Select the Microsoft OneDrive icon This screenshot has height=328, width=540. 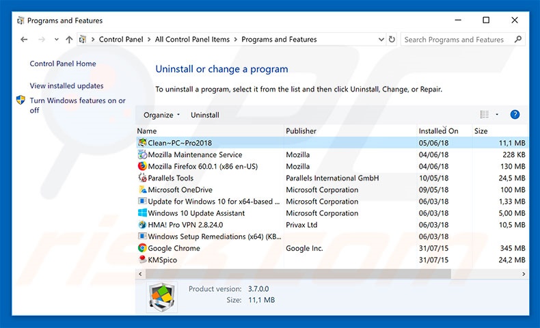coord(142,189)
